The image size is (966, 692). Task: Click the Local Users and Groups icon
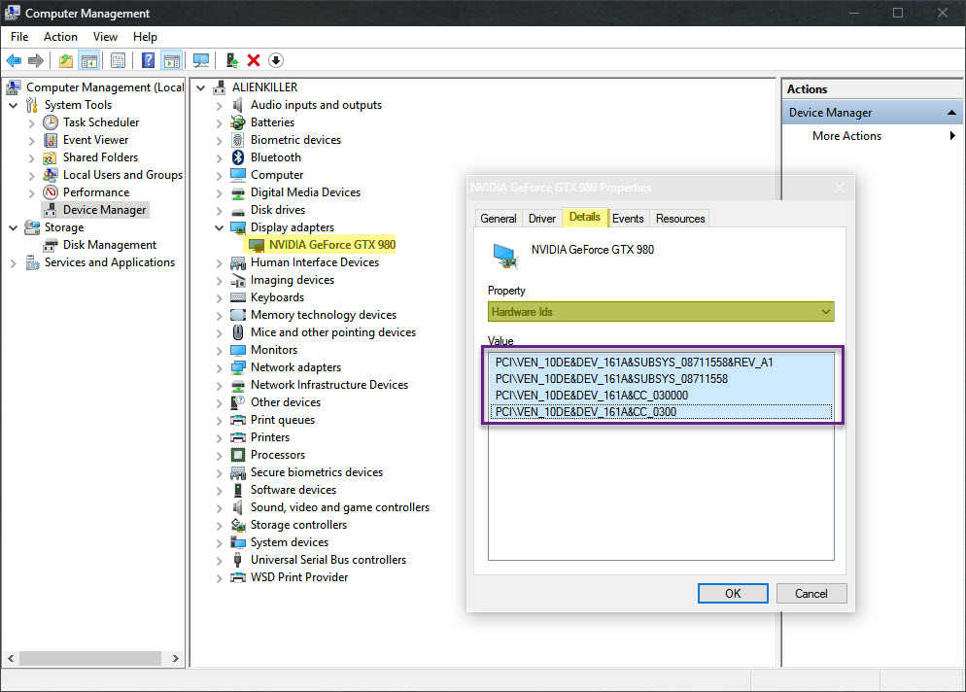pyautogui.click(x=51, y=175)
